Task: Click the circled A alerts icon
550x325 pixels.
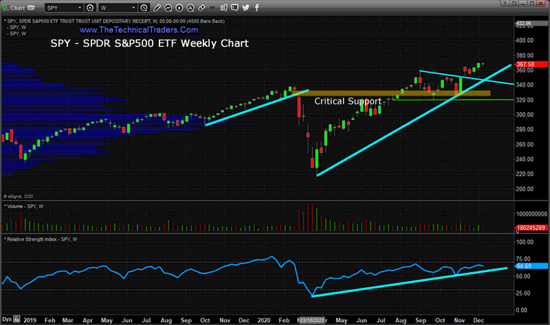Action: (190, 8)
